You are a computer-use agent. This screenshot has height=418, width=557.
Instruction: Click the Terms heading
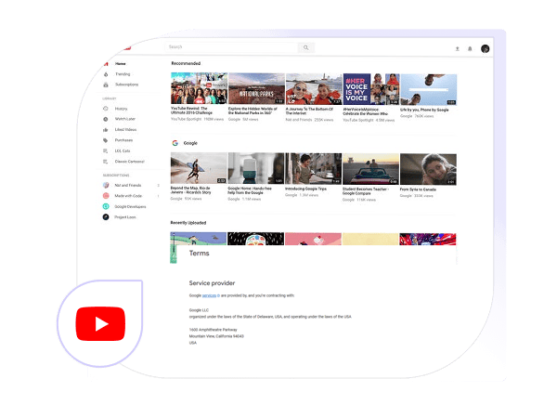(x=199, y=254)
